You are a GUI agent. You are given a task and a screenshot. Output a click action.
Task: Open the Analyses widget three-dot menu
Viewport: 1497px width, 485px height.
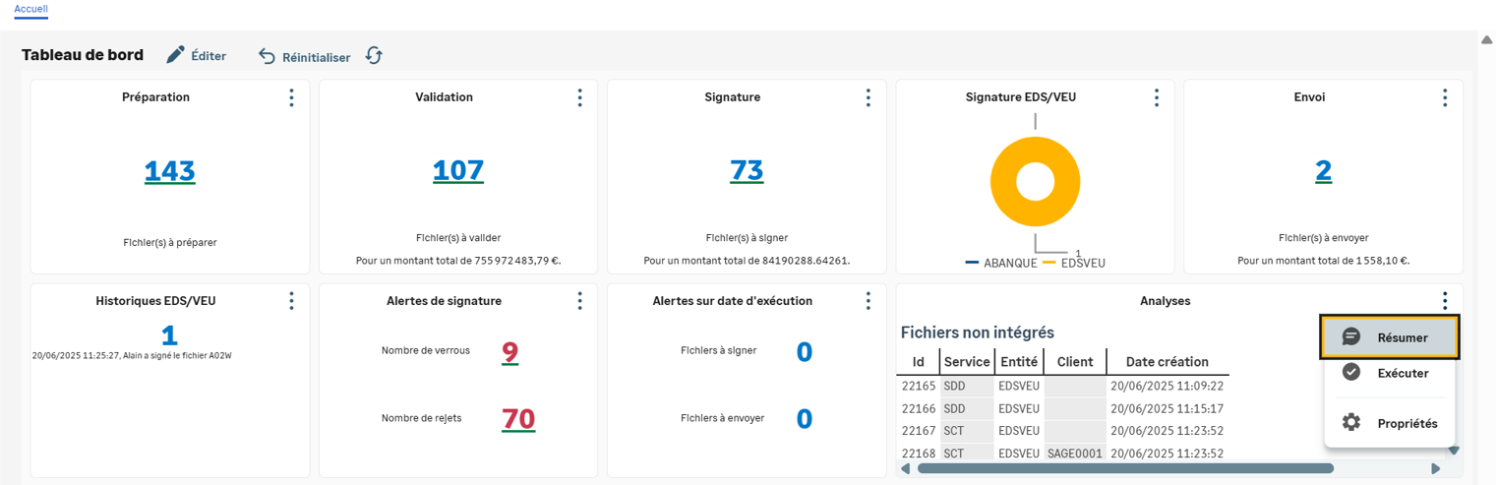(1444, 301)
